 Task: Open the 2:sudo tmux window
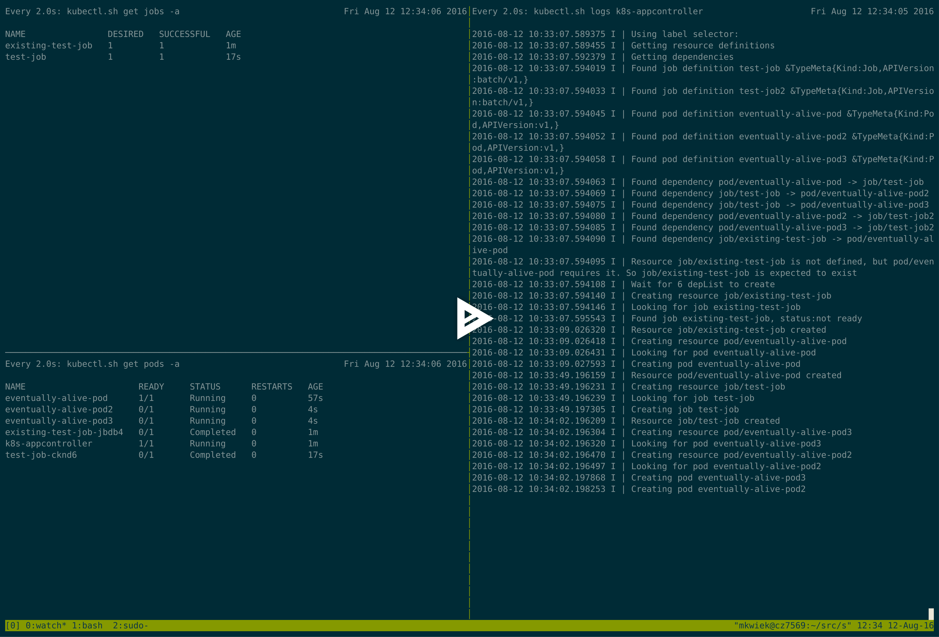(129, 625)
